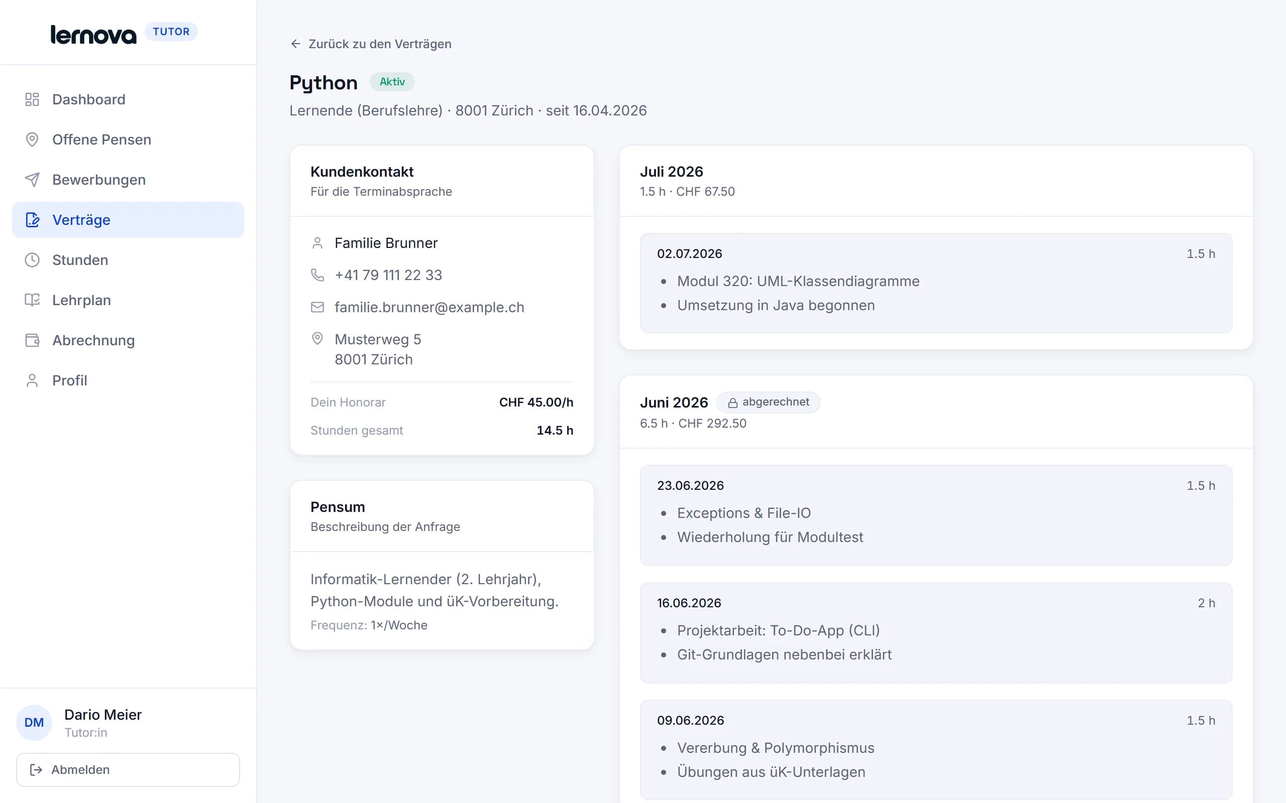Follow the Zurück zu den Verträgen link
The width and height of the screenshot is (1286, 803).
pyautogui.click(x=371, y=44)
